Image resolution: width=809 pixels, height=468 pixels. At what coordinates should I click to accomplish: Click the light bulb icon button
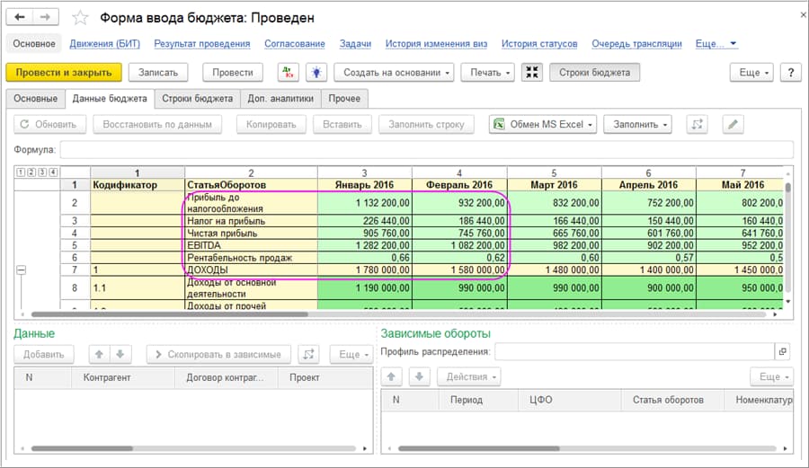(x=316, y=73)
